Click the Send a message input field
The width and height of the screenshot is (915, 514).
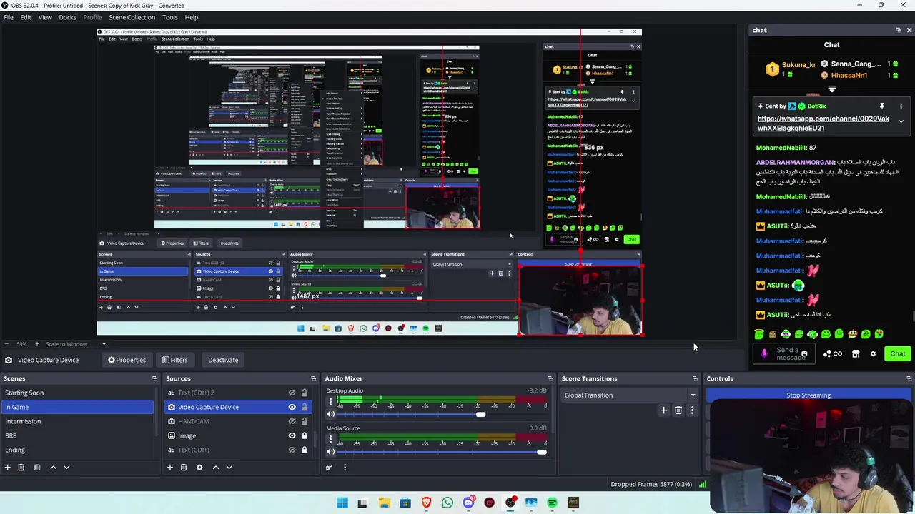pyautogui.click(x=785, y=354)
